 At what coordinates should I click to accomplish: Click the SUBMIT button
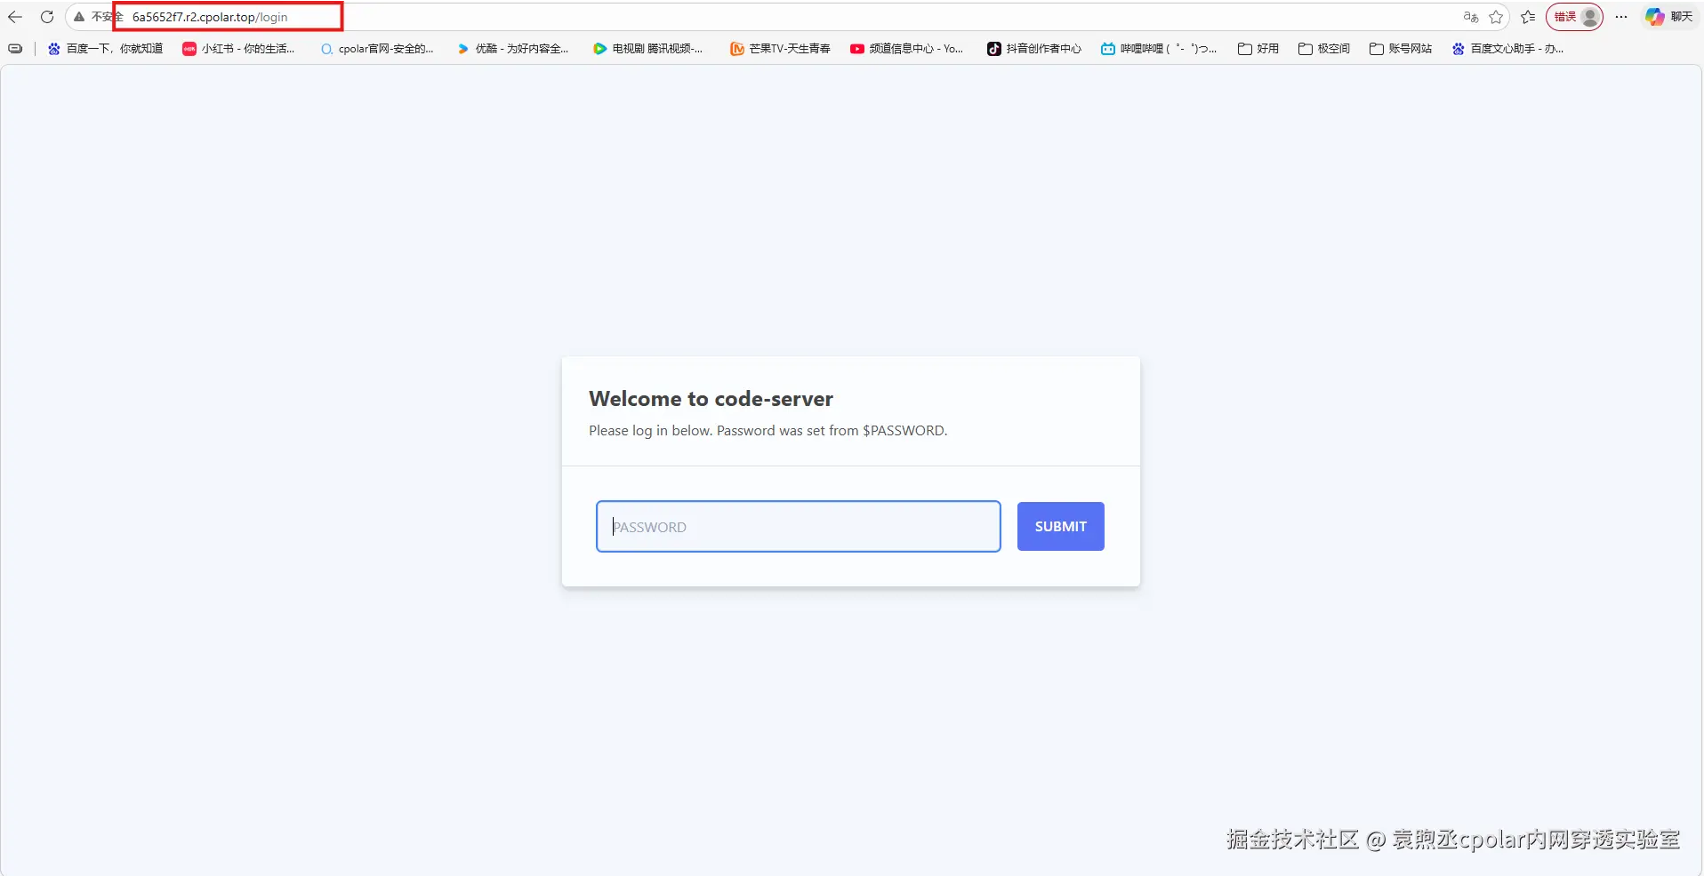[1060, 527]
